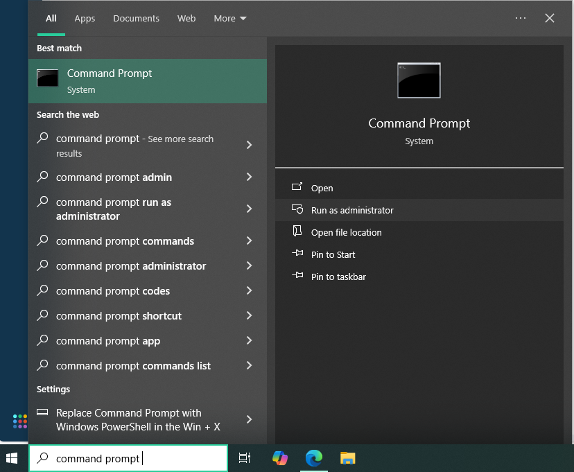Switch to the Documents tab
The height and width of the screenshot is (472, 574).
pos(136,18)
